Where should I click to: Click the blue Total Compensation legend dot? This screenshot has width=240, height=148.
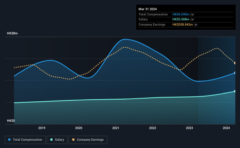9,140
